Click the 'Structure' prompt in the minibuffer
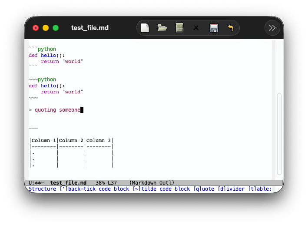The width and height of the screenshot is (308, 225). pyautogui.click(x=43, y=189)
